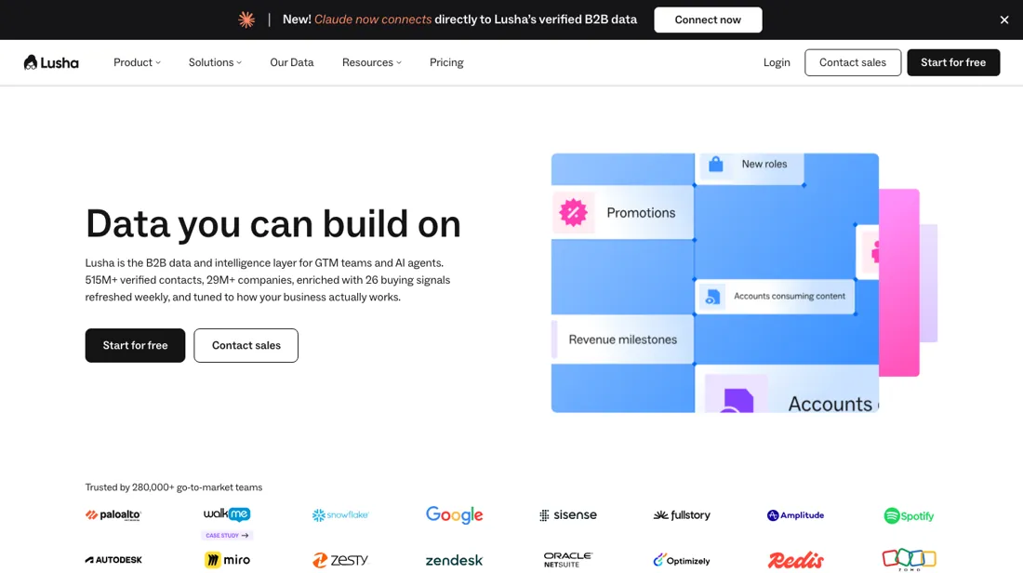Click the Revenue milestones card
Viewport: 1023px width, 573px height.
point(622,340)
